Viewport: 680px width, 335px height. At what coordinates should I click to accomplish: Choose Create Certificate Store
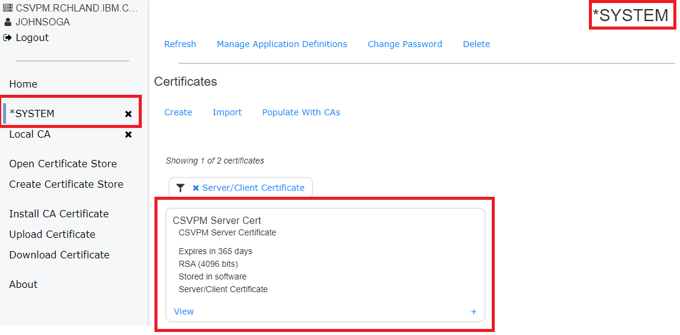(66, 185)
